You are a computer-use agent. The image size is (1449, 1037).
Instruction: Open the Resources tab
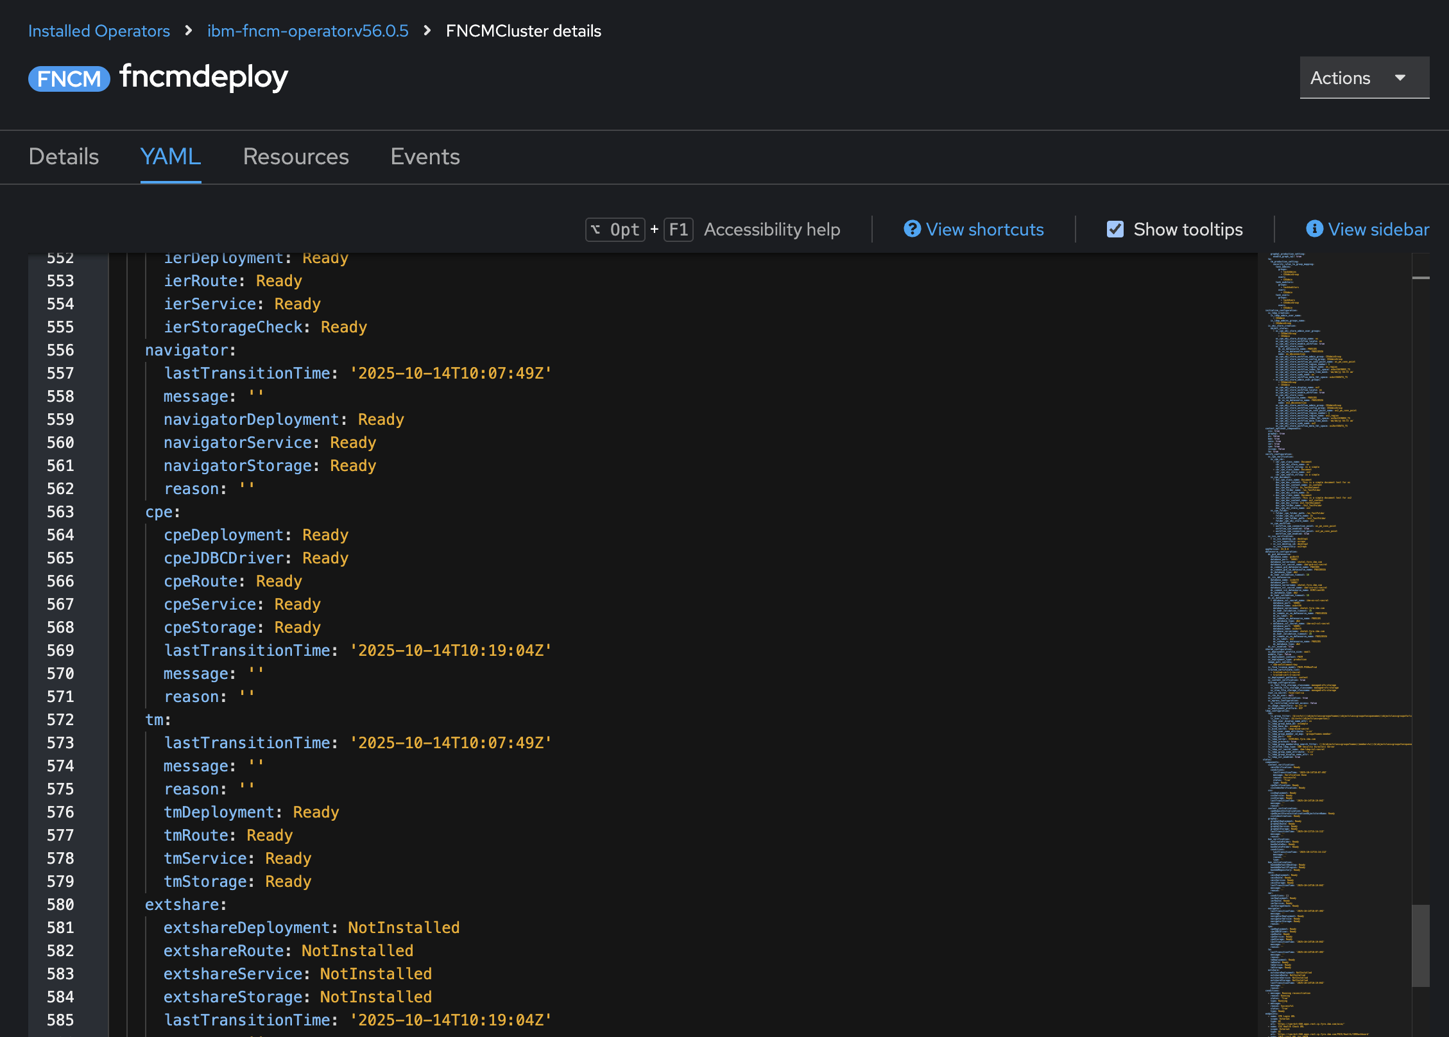click(296, 157)
